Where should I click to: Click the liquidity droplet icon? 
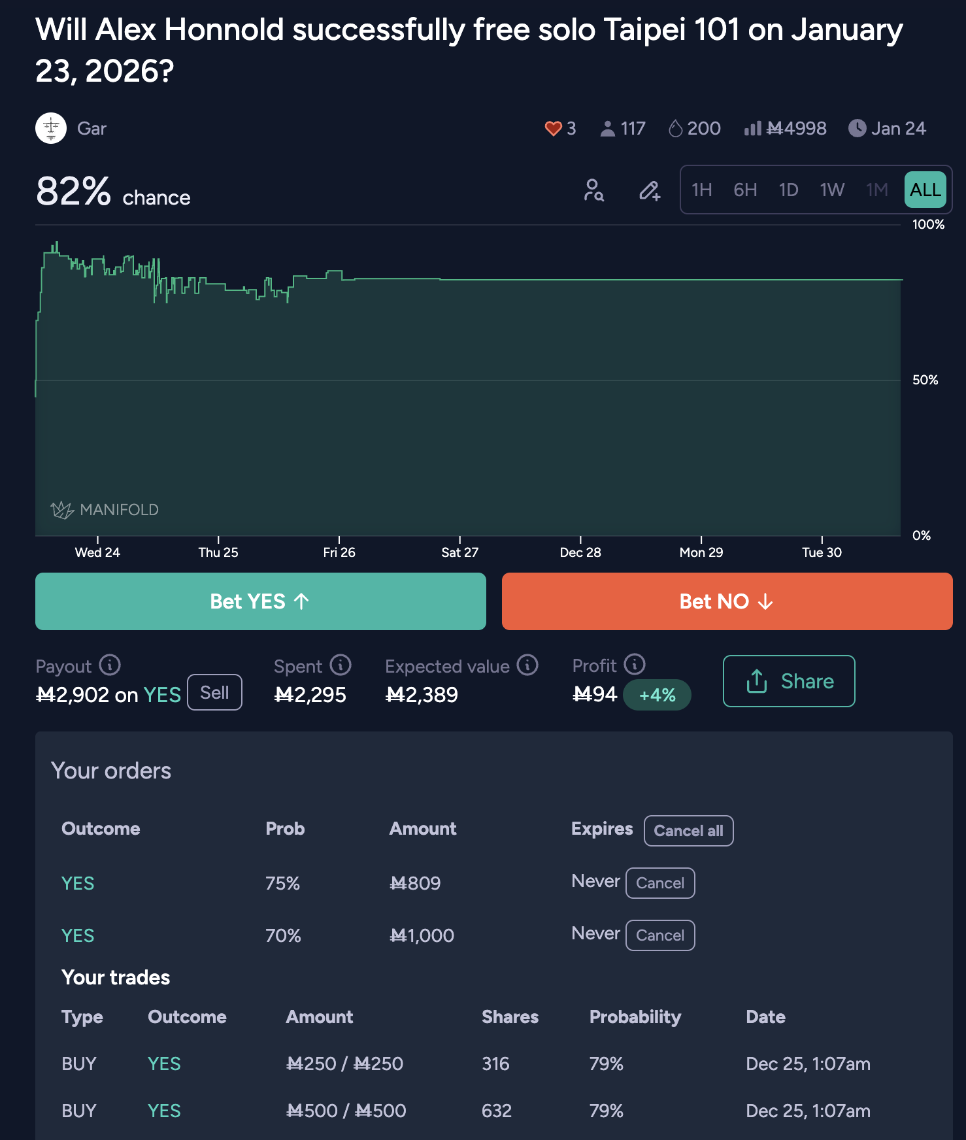pos(675,128)
